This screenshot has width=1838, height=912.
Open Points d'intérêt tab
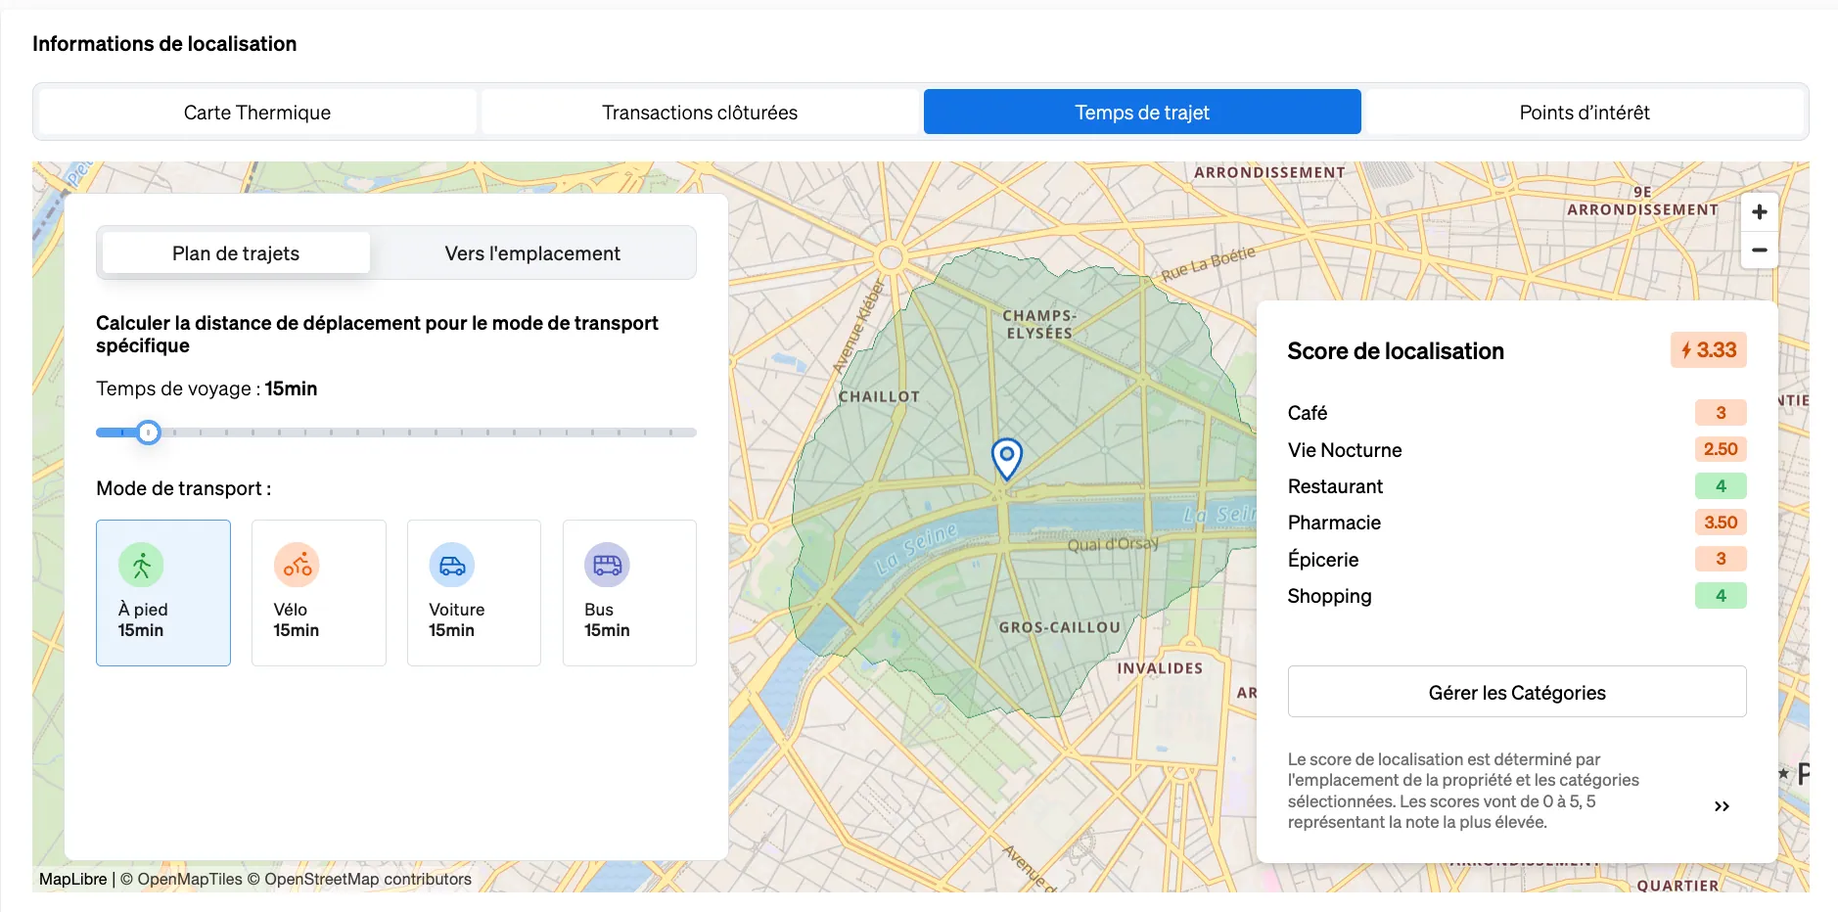pos(1585,113)
